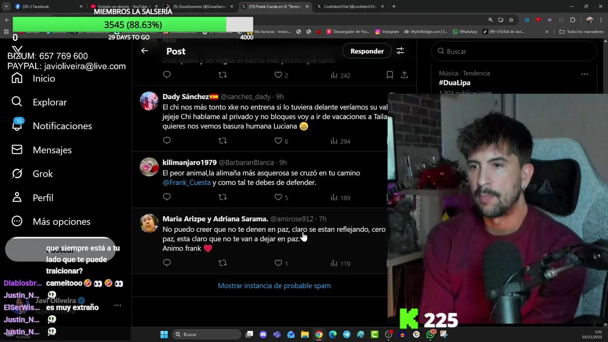Screen dimensions: 608x342
Task: Expand Más opciones in the X sidebar
Action: 51,221
